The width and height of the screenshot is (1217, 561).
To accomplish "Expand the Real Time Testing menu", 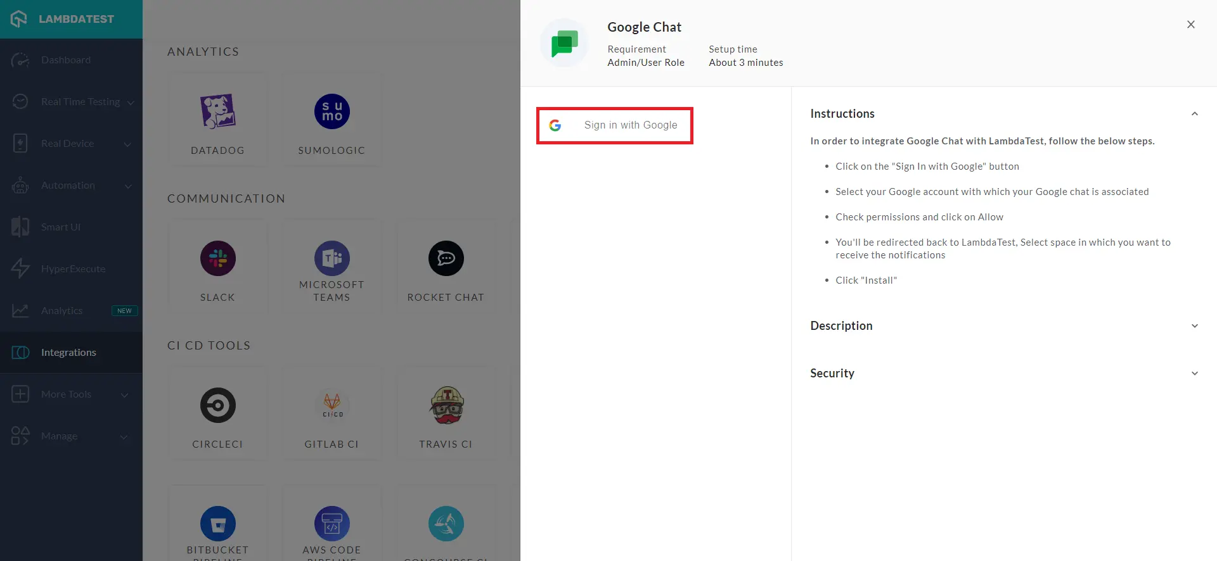I will [80, 102].
